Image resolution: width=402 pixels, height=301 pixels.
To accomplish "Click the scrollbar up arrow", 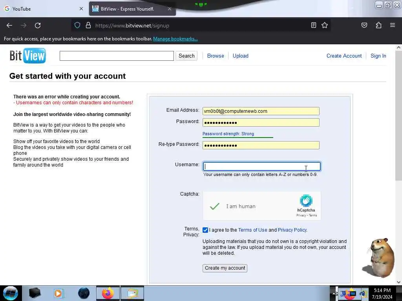I will click(x=398, y=47).
